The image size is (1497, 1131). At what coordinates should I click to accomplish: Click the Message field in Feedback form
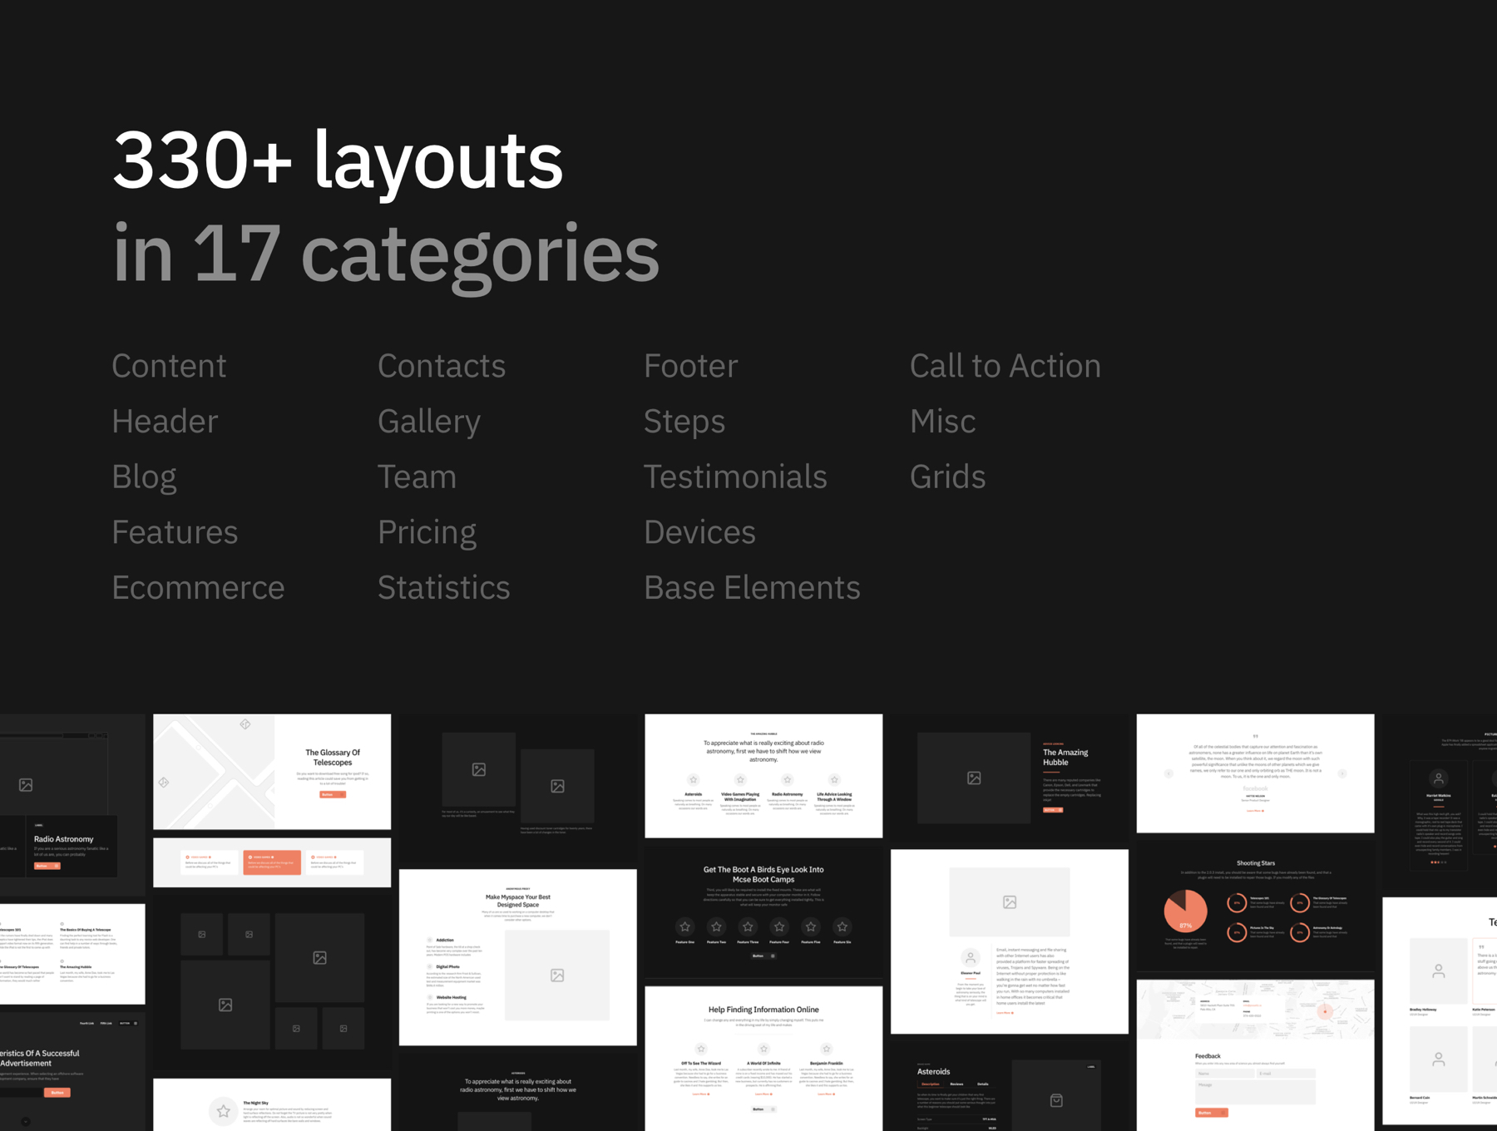tap(1255, 1091)
